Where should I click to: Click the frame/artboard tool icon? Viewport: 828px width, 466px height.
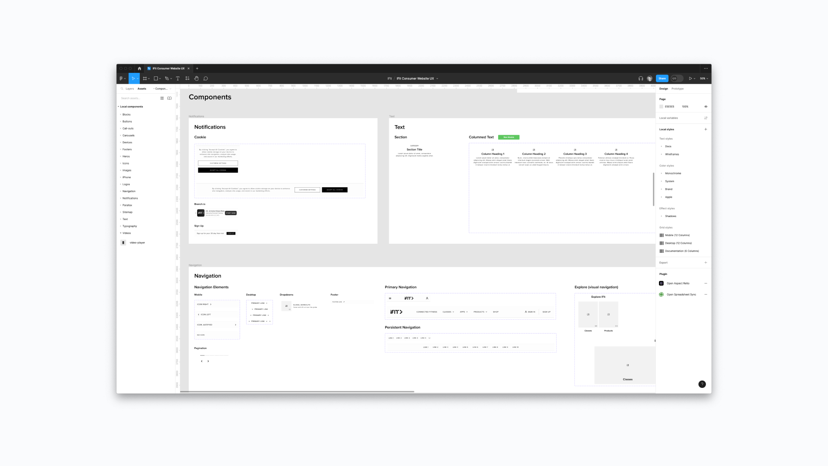coord(145,78)
